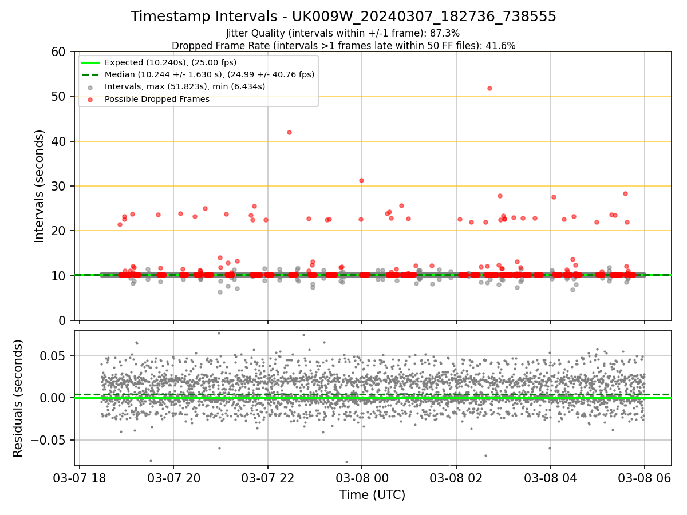Click the "Intervals (seconds)" y-axis label
The image size is (687, 515).
(40, 186)
